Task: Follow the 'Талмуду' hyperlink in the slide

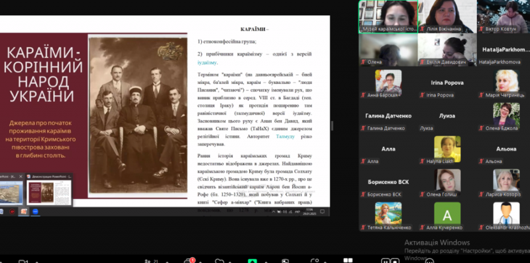Action: (x=286, y=137)
